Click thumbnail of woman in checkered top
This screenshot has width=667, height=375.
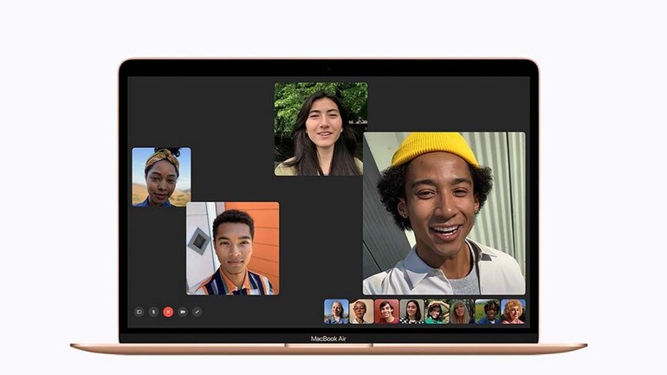411,311
